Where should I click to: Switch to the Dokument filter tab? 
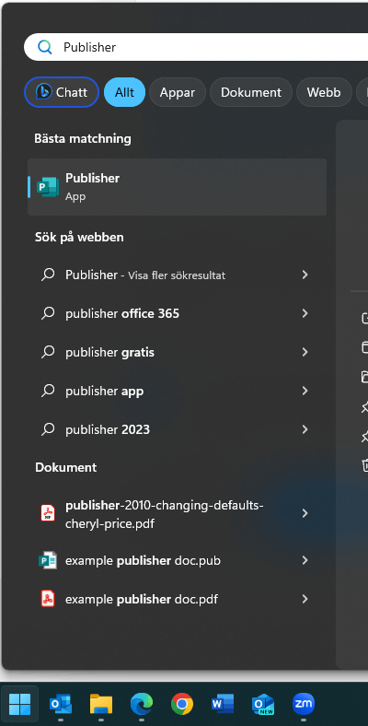251,92
